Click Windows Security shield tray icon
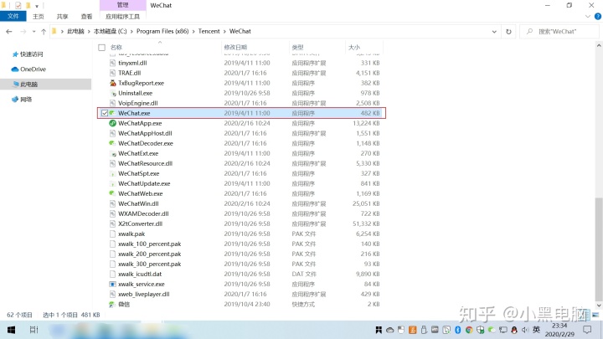 (x=480, y=330)
